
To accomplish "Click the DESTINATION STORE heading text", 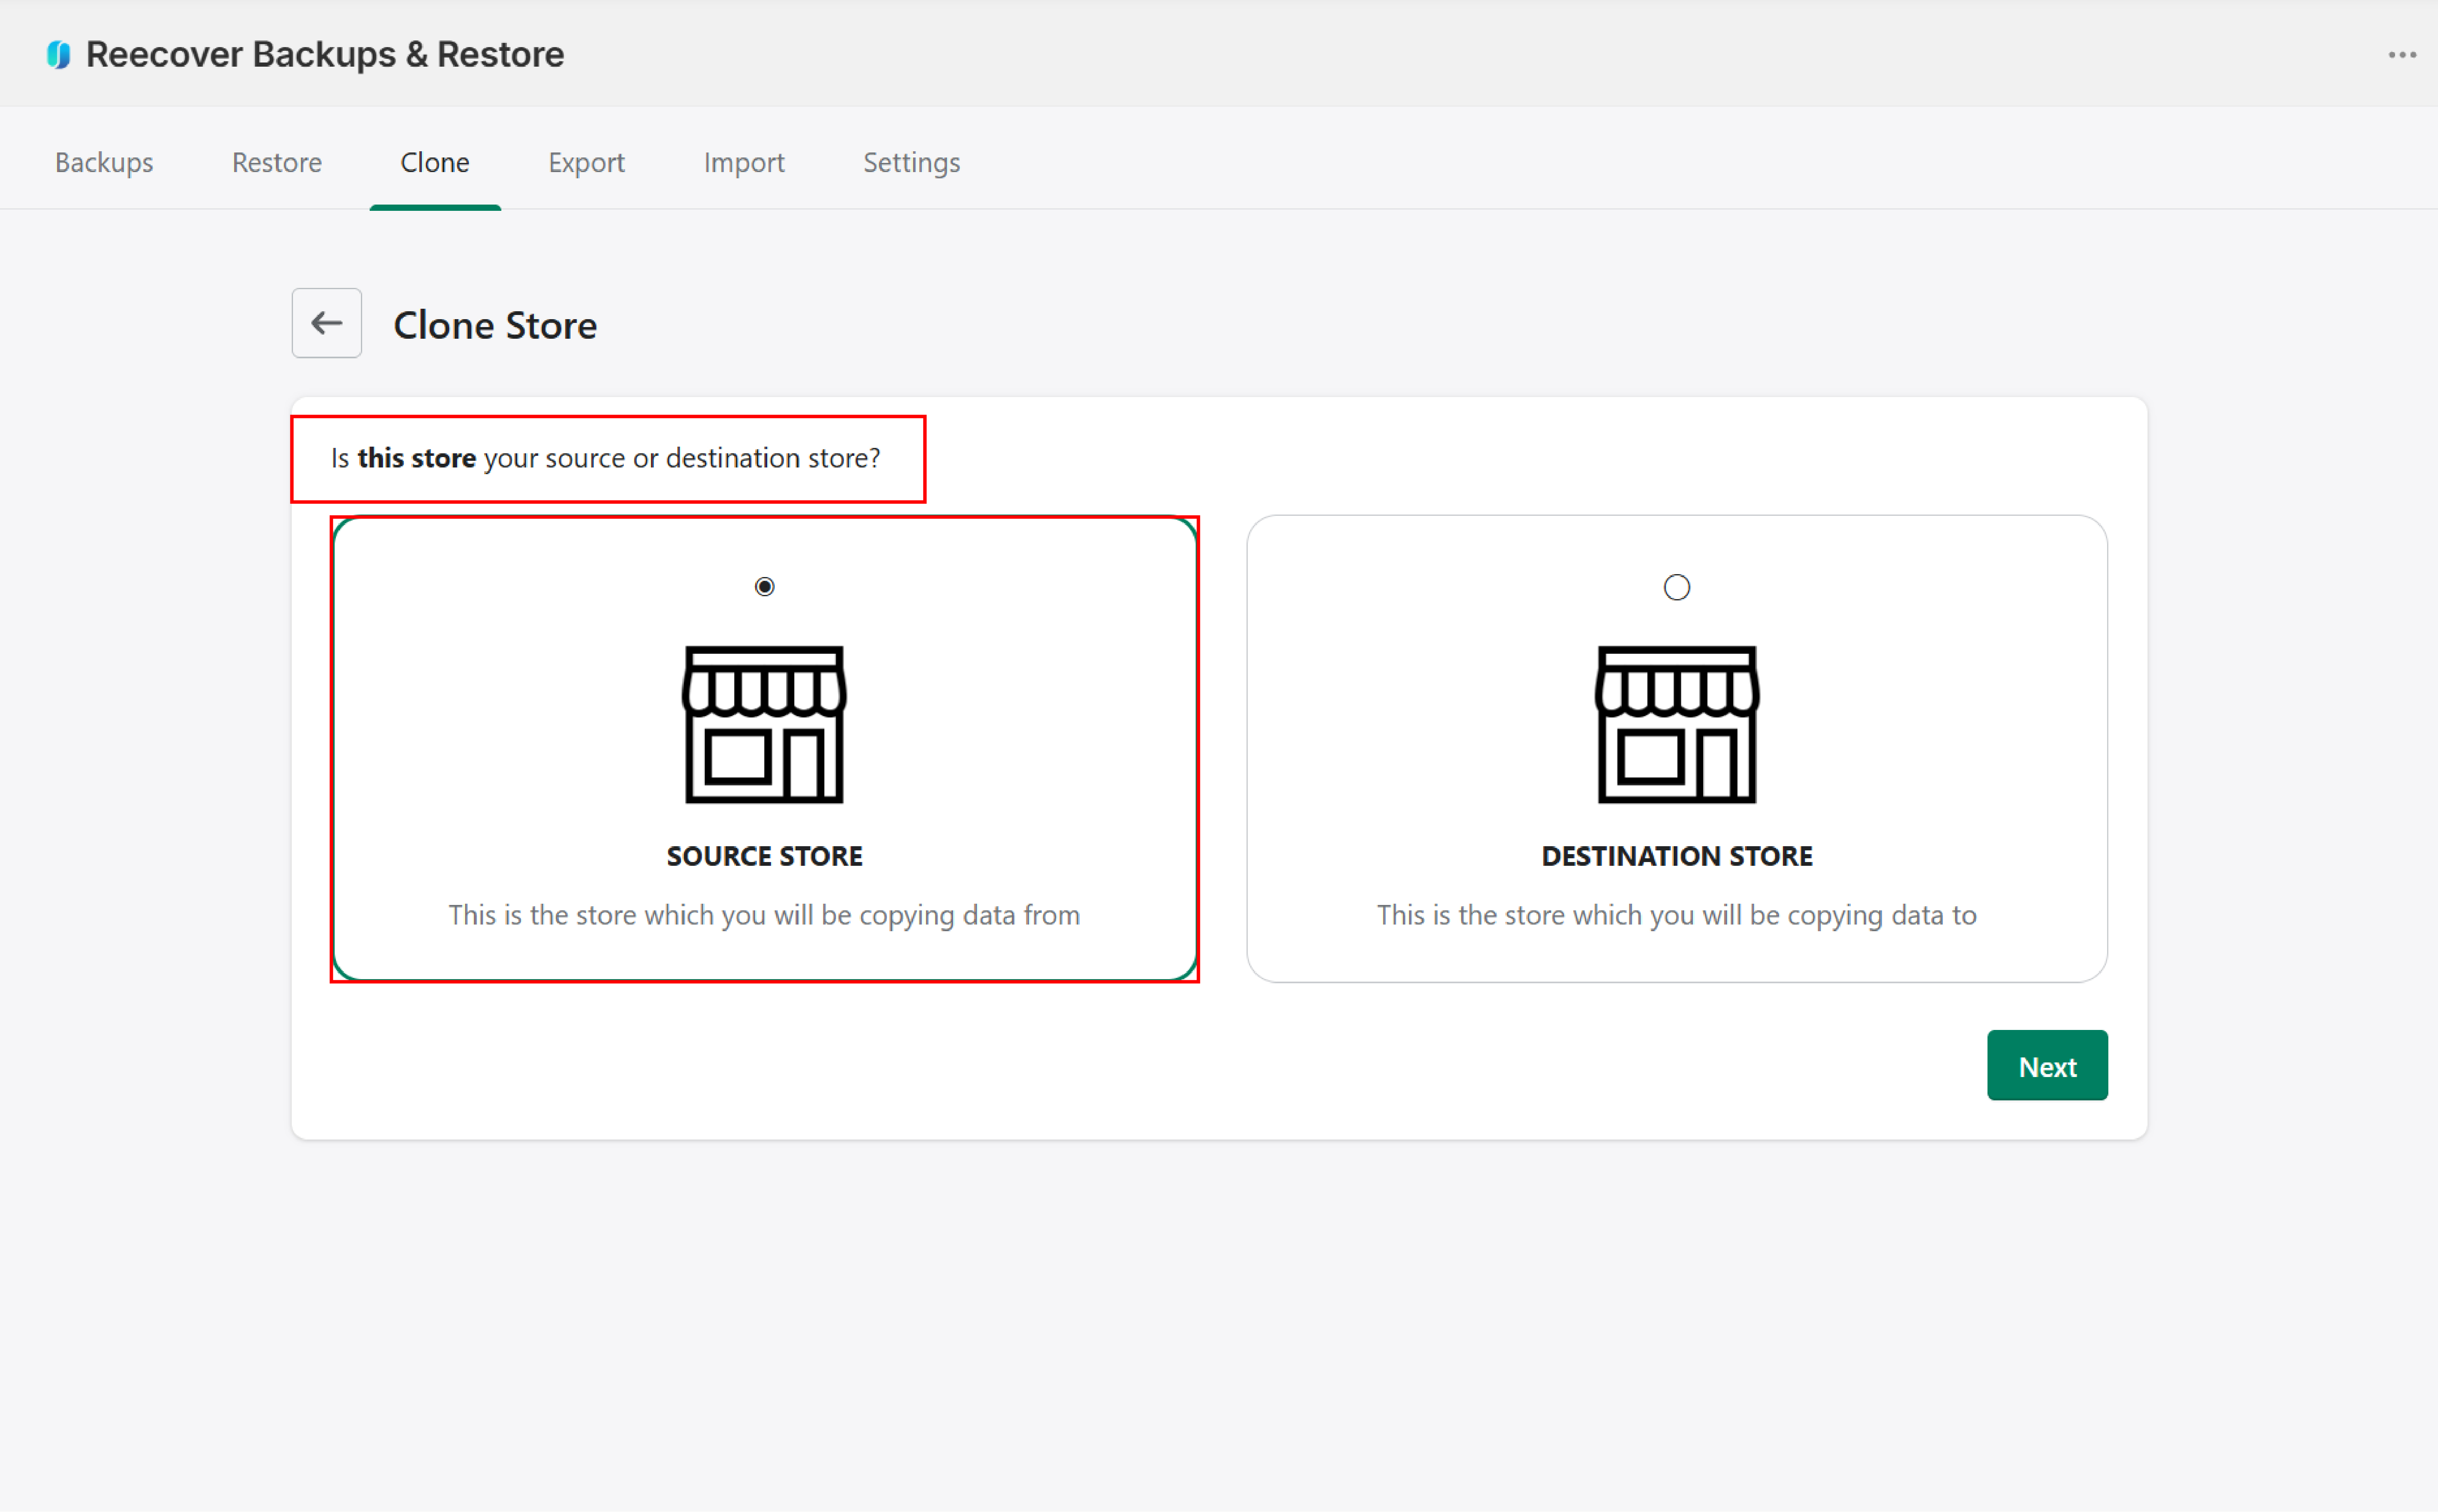I will point(1676,856).
